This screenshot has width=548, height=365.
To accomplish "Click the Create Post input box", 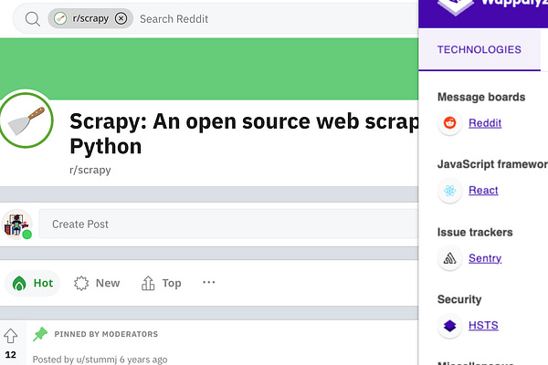I will [228, 224].
